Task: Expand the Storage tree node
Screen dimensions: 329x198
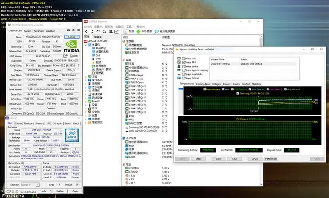Action: [x=86, y=94]
